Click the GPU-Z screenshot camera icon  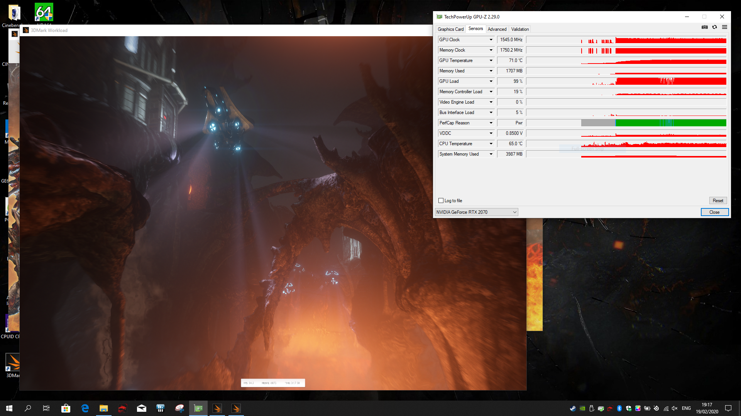(705, 27)
